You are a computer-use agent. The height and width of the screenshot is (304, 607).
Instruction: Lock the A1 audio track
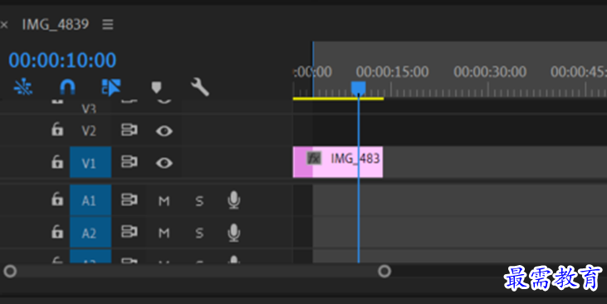click(57, 200)
